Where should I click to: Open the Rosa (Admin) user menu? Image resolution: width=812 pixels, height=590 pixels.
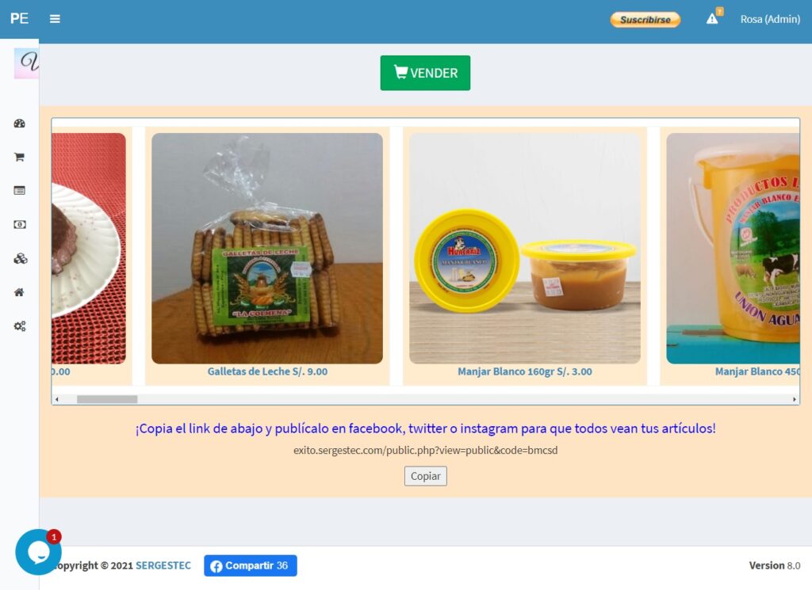coord(769,19)
